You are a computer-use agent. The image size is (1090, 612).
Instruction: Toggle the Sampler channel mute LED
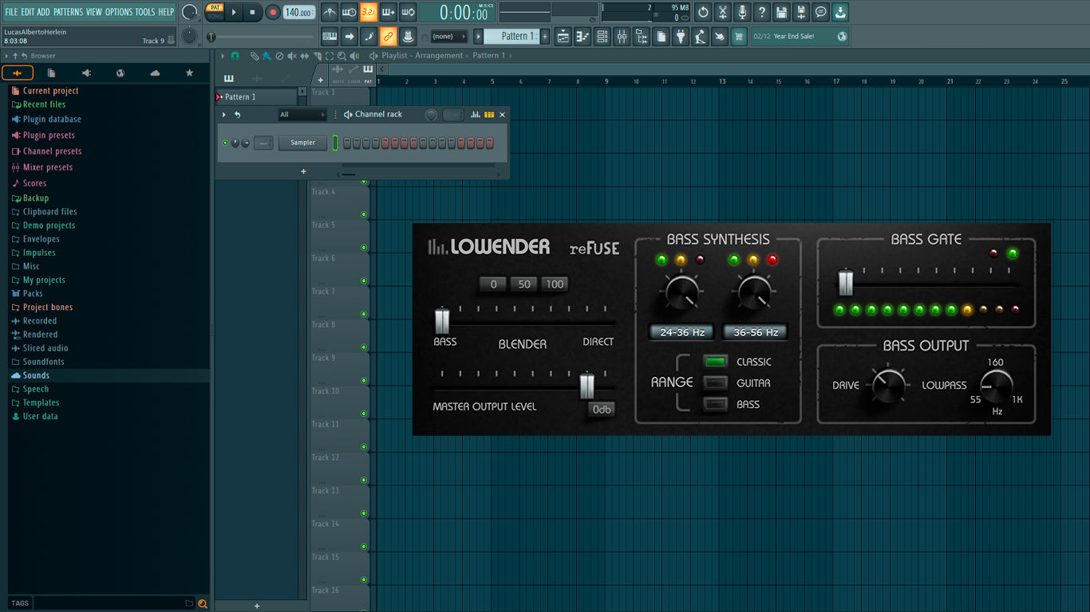(225, 143)
